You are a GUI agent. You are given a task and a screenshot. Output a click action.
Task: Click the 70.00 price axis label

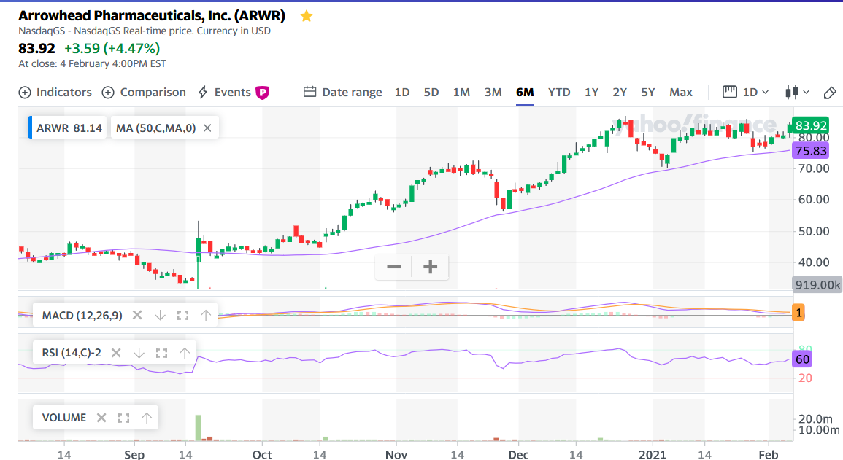tap(813, 168)
